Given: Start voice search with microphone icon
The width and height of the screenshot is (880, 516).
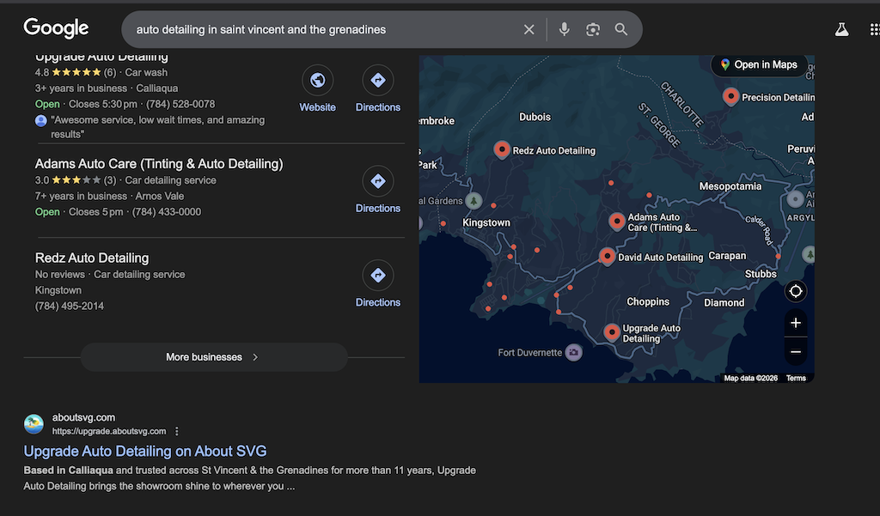Looking at the screenshot, I should tap(564, 30).
